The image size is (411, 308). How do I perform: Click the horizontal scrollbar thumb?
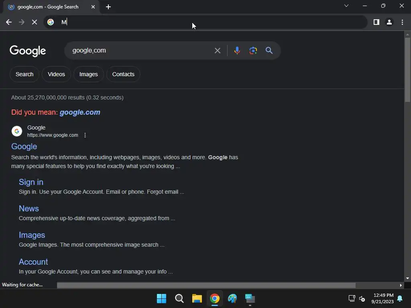pyautogui.click(x=206, y=285)
